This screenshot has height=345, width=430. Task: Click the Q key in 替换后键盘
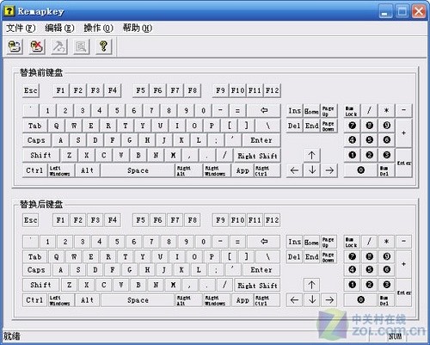[57, 256]
